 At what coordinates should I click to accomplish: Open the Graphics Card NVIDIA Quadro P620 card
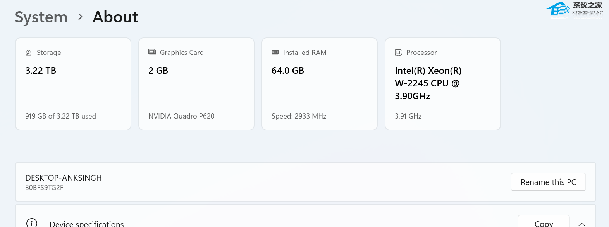[x=196, y=84]
